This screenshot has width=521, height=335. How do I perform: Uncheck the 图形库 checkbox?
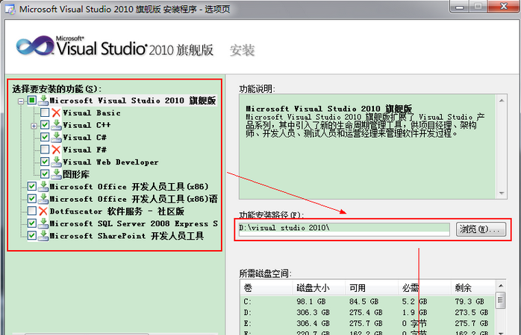click(45, 174)
